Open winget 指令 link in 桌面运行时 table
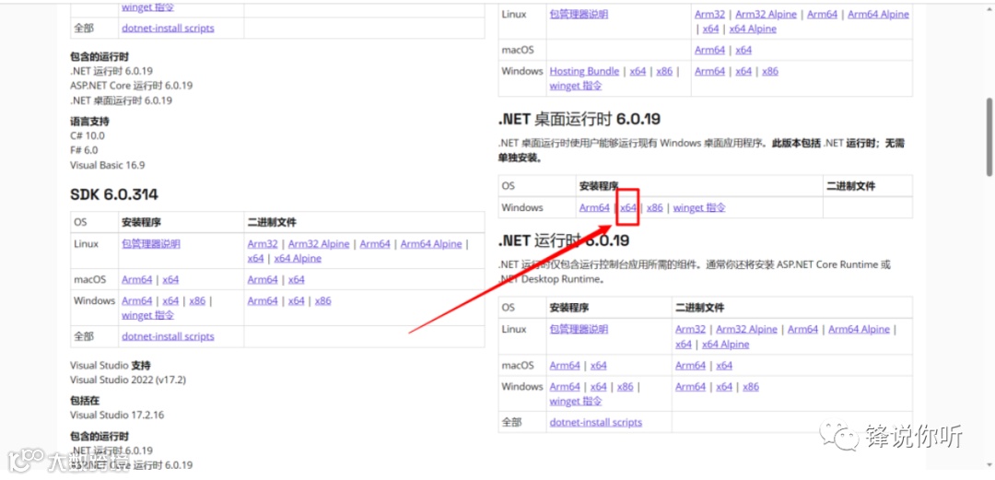 pos(698,207)
